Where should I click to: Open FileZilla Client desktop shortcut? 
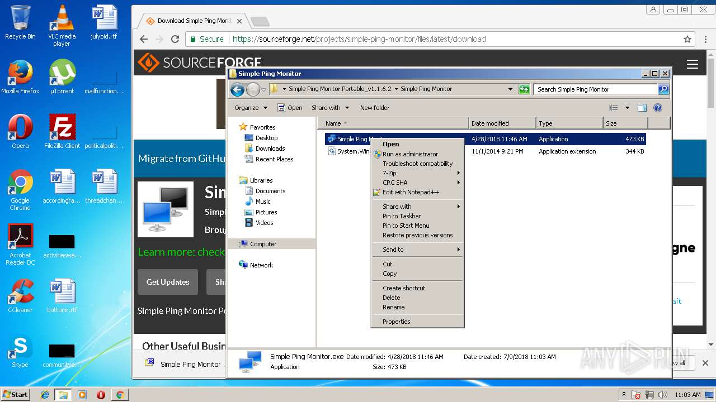point(62,132)
